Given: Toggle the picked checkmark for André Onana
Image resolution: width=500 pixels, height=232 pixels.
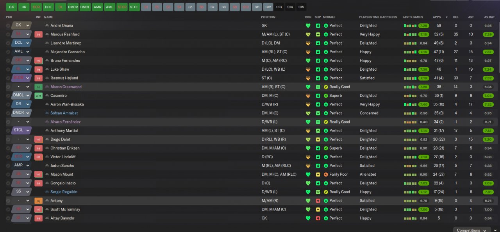Looking at the screenshot, I should (x=8, y=25).
